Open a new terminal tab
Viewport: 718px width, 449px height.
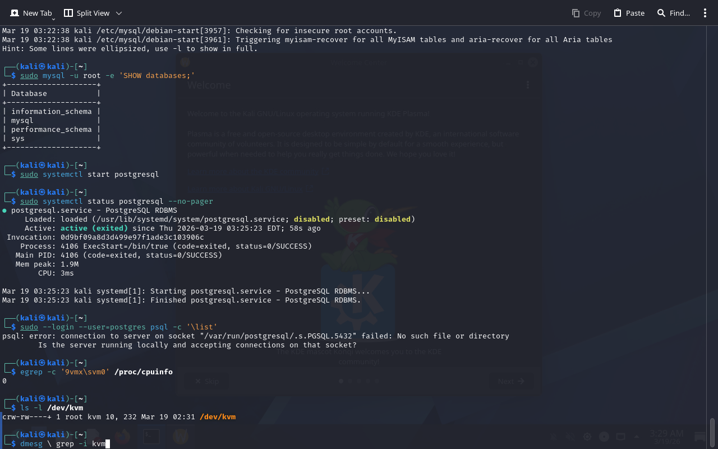(x=31, y=12)
